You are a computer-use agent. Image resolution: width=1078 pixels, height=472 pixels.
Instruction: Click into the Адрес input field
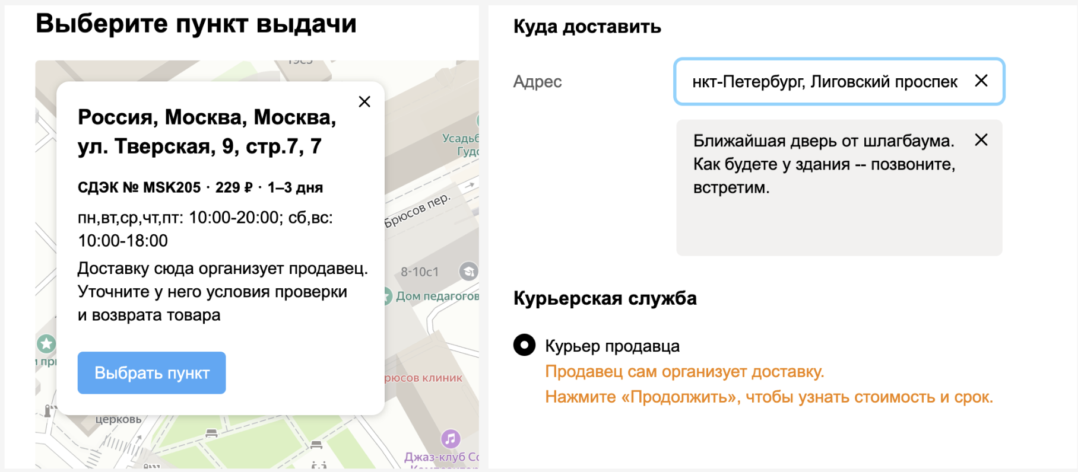(824, 82)
